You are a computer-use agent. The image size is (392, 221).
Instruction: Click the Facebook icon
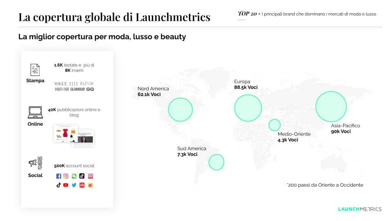pos(58,176)
